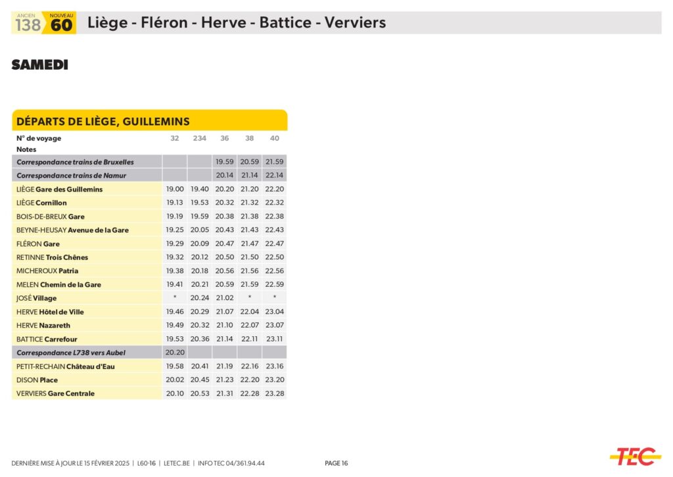The image size is (673, 477).
Task: Select the 23.28 arrival time at Verviers
Action: [x=275, y=393]
